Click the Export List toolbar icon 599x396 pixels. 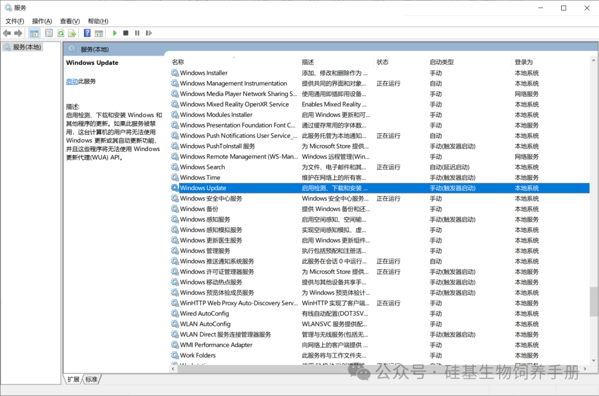(x=72, y=33)
